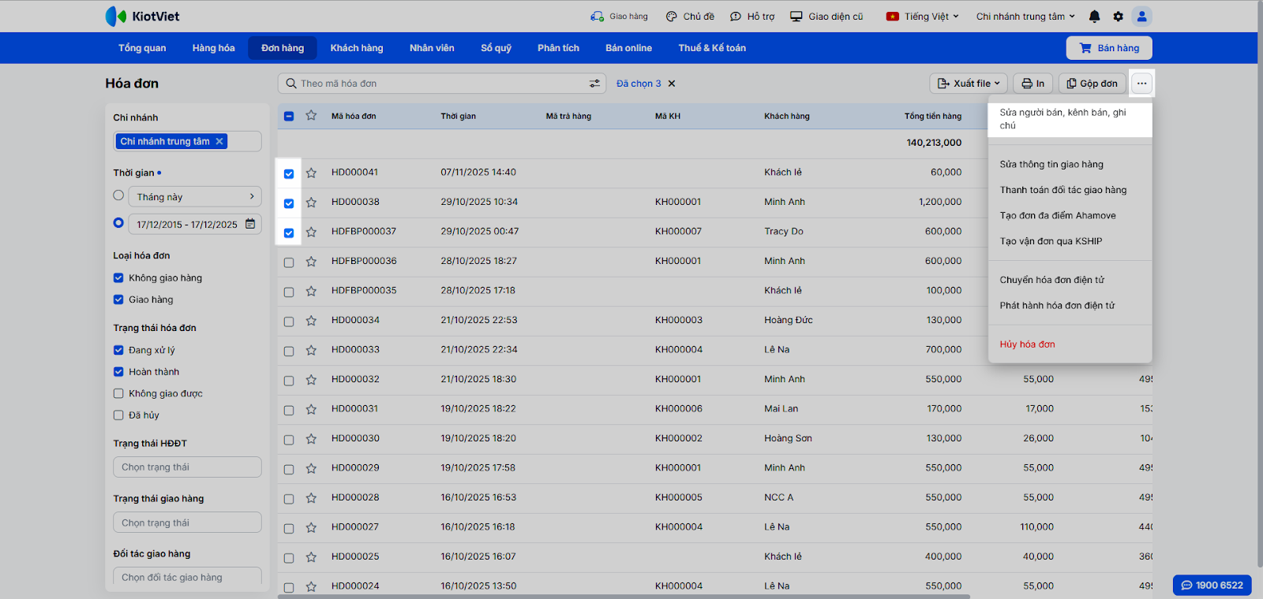Remove Chi nhánh trung tâm branch tag
This screenshot has height=599, width=1263.
pyautogui.click(x=219, y=141)
